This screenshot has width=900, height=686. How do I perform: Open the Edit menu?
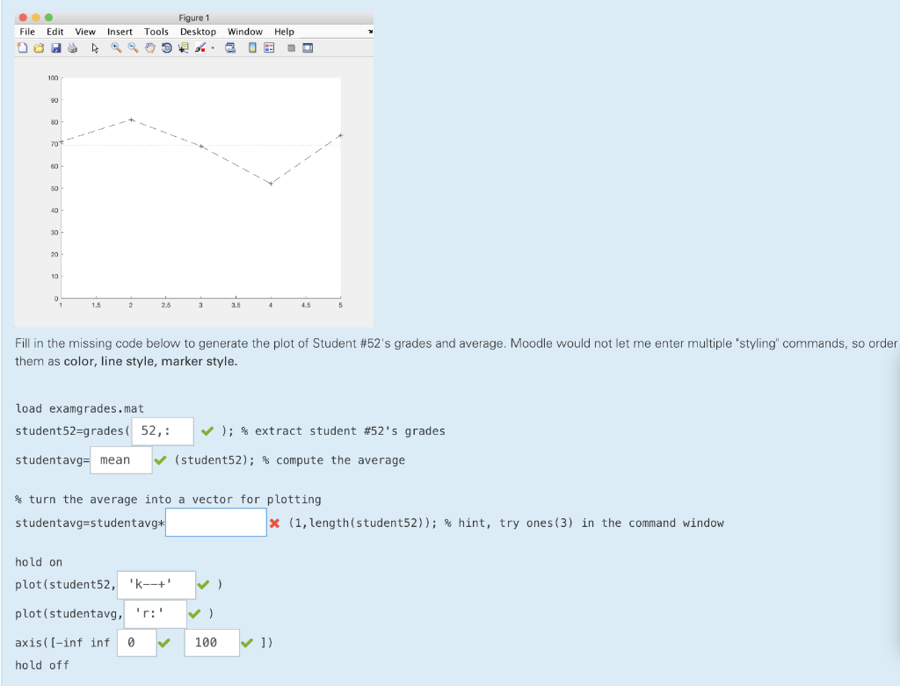tap(55, 32)
